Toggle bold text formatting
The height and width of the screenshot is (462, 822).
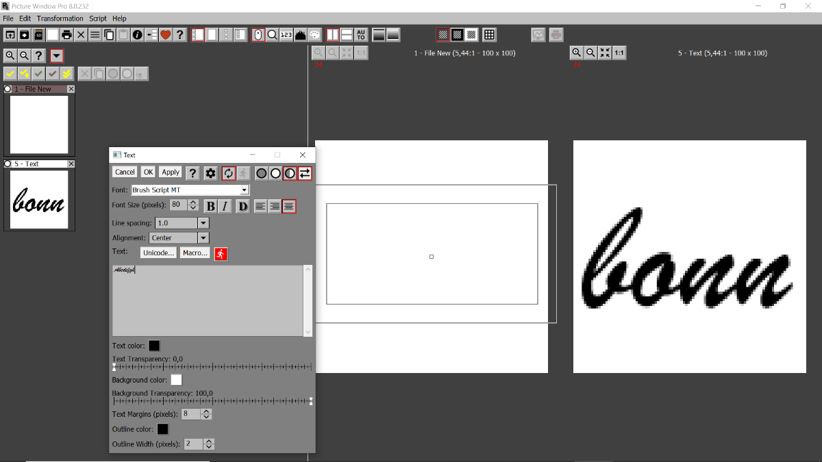[210, 206]
